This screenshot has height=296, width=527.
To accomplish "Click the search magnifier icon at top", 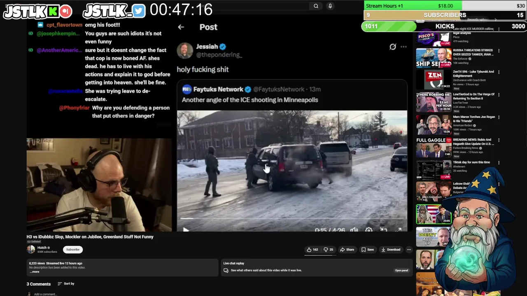I will 316,6.
